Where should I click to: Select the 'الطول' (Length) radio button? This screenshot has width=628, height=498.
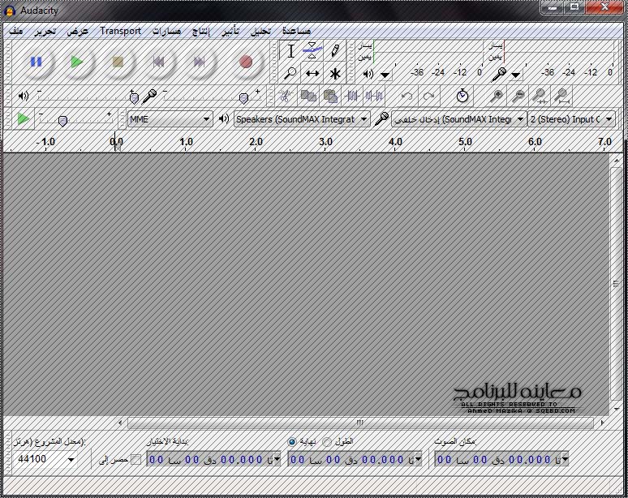(x=327, y=442)
